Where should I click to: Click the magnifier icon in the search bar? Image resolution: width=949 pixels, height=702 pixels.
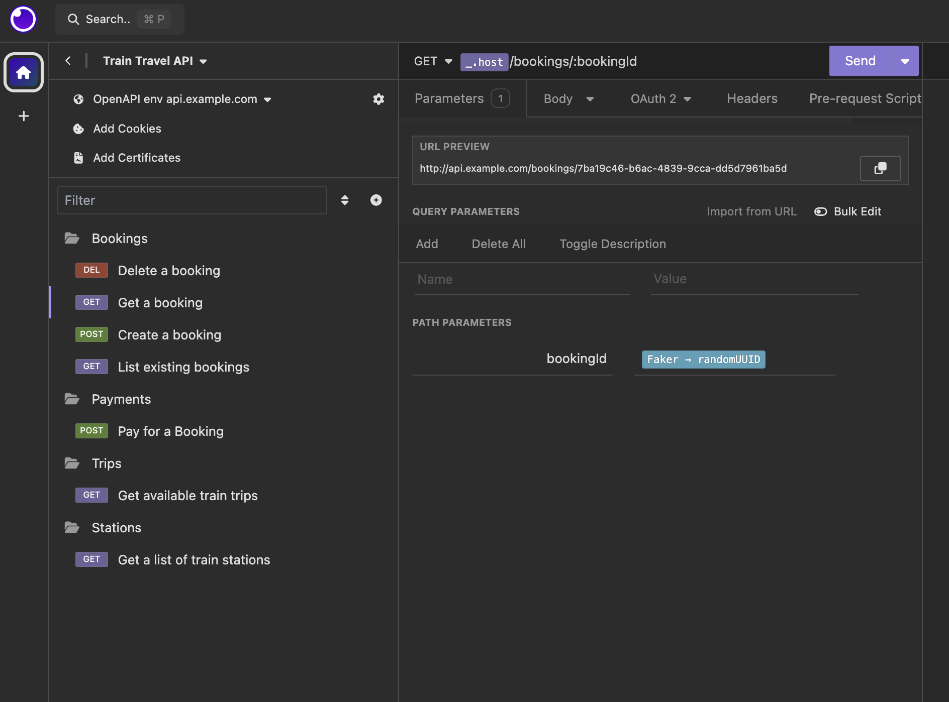[73, 19]
